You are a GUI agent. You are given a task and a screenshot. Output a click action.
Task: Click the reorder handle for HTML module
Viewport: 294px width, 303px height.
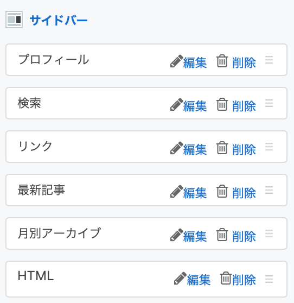pos(269,279)
